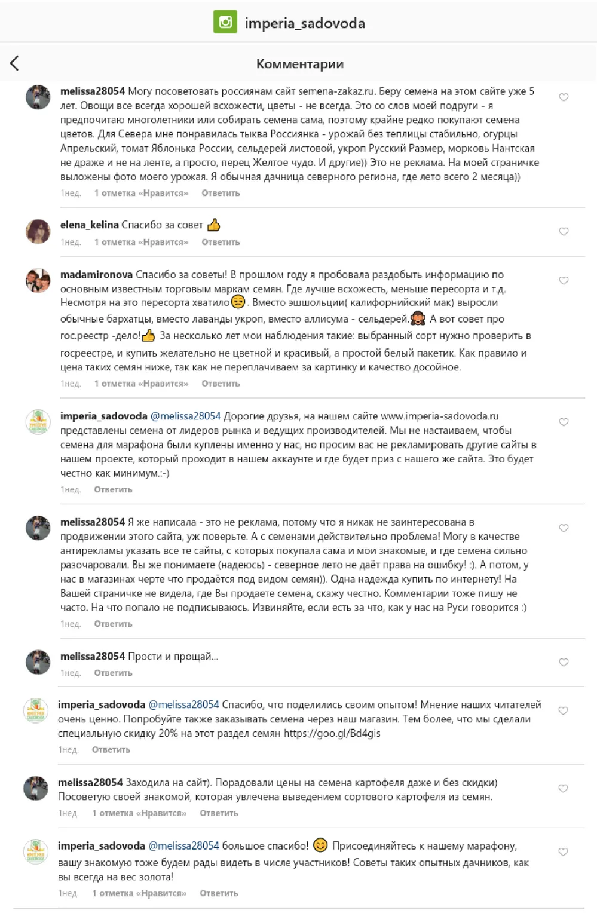Image resolution: width=597 pixels, height=913 pixels.
Task: Click the heart on the 'Прости и прощай...' comment
Action: tap(562, 661)
